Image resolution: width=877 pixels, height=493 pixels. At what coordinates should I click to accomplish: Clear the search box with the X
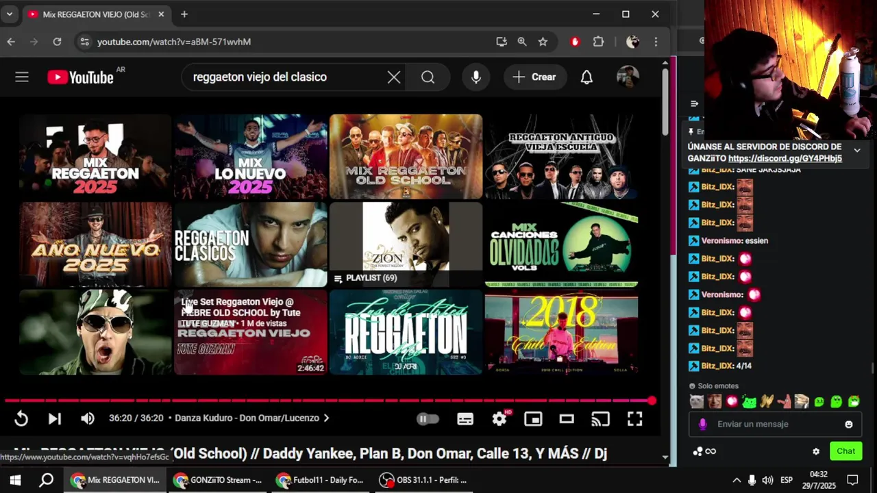click(x=394, y=77)
